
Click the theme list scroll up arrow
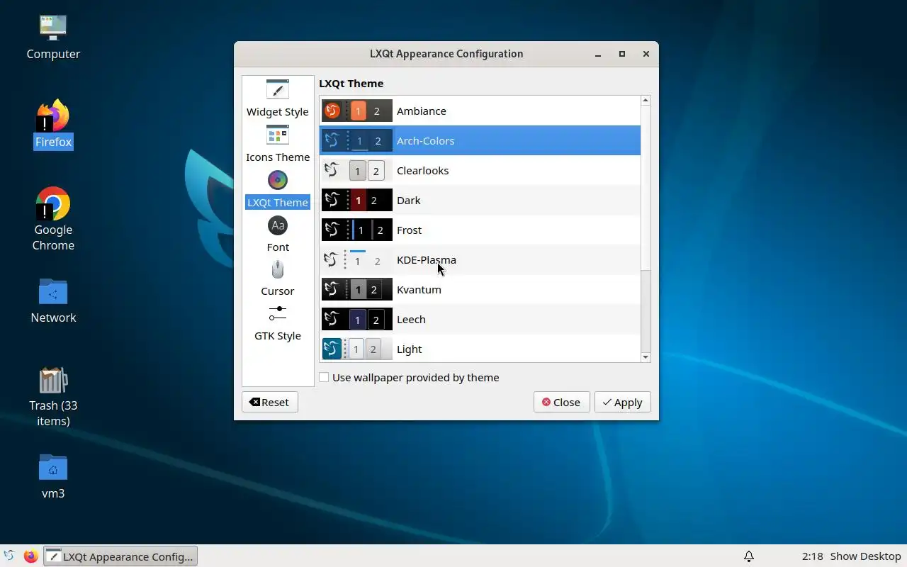(x=646, y=101)
